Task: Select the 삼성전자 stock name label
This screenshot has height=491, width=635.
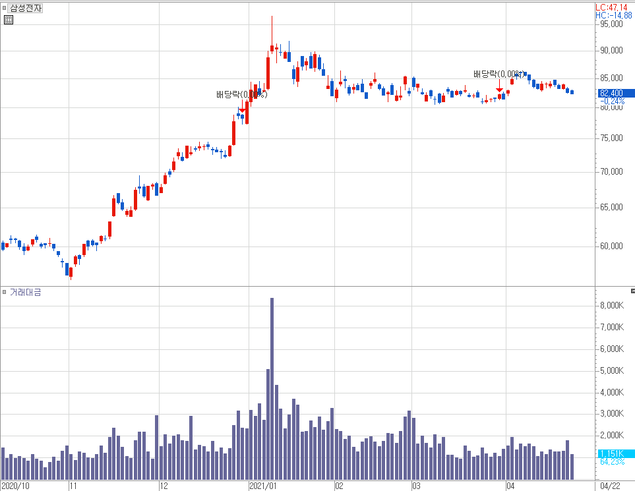Action: pos(25,8)
